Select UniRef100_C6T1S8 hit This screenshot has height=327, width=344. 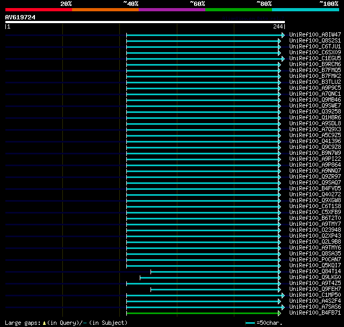tap(315, 207)
